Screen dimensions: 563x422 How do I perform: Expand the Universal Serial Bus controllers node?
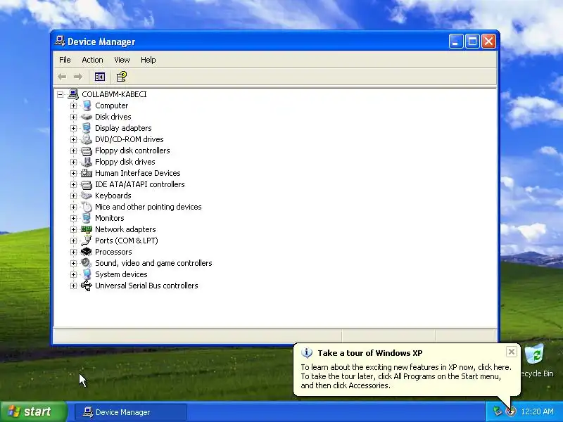point(73,286)
